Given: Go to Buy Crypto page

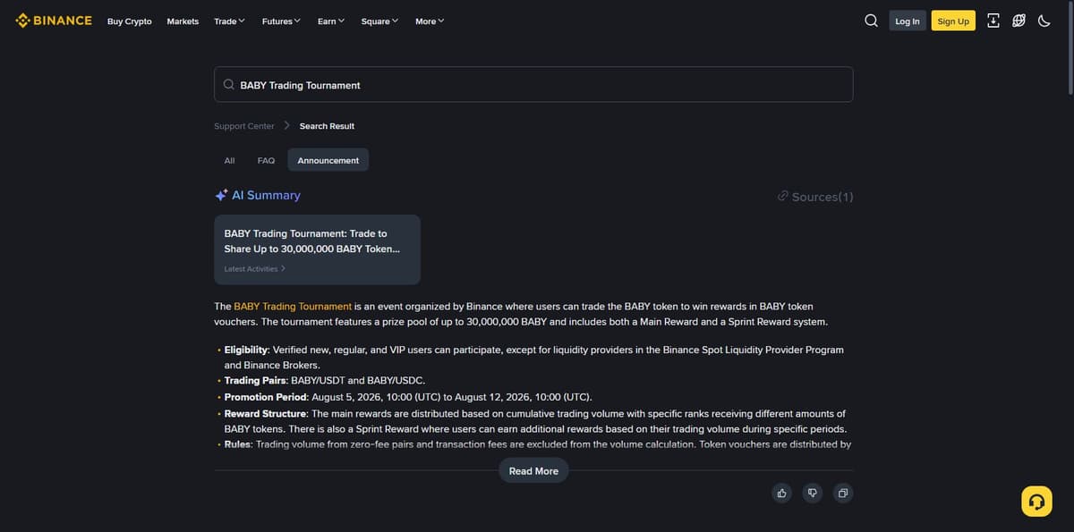Looking at the screenshot, I should click(x=130, y=21).
